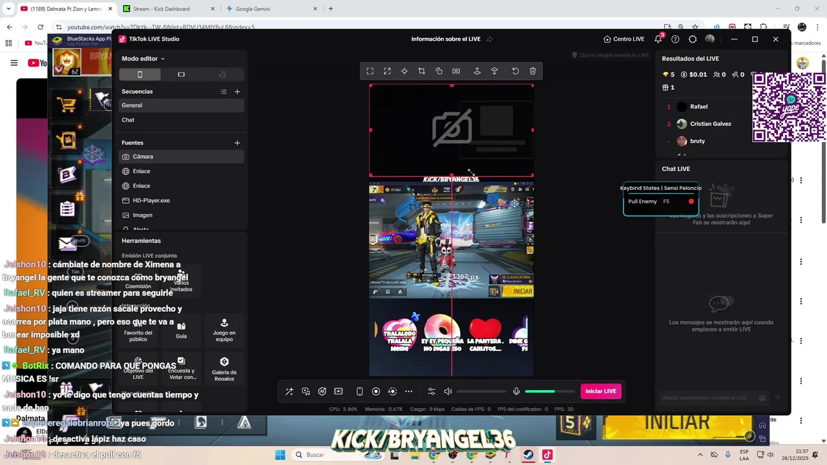Click the phone preview icon in bottom bar
Image resolution: width=827 pixels, height=465 pixels.
(x=360, y=391)
